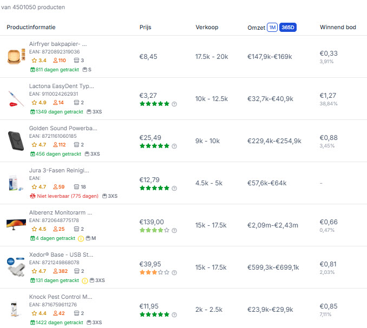This screenshot has width=367, height=328.
Task: Click bid percentage 38,84%
Action: point(329,104)
